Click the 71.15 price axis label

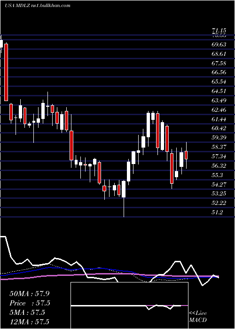[219, 31]
